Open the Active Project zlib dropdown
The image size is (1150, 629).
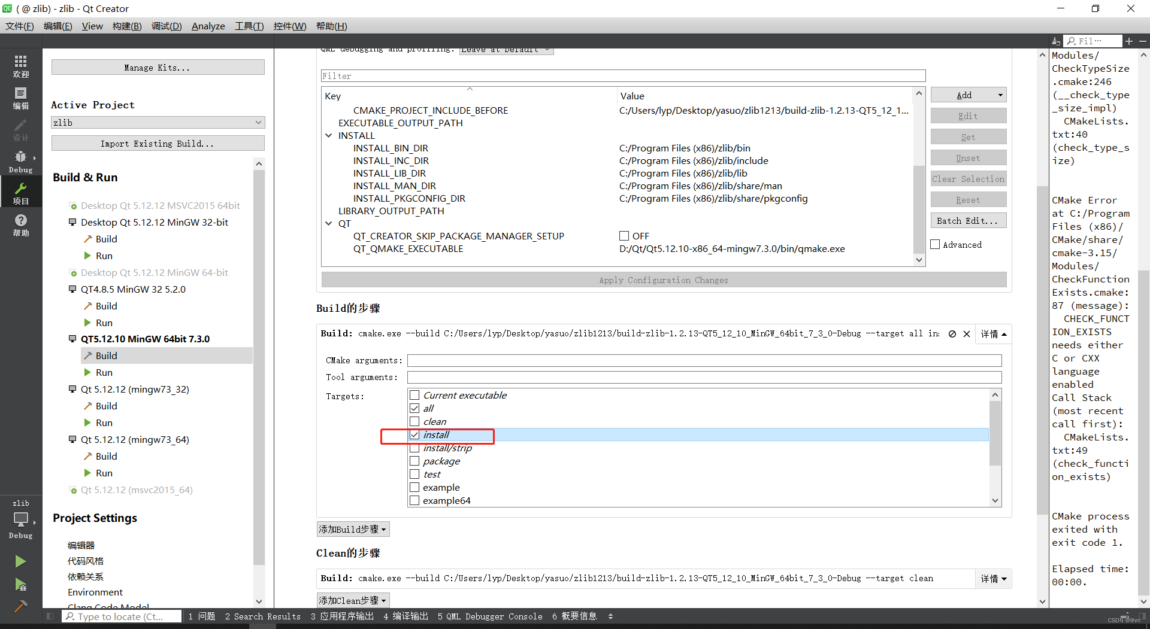(x=158, y=122)
